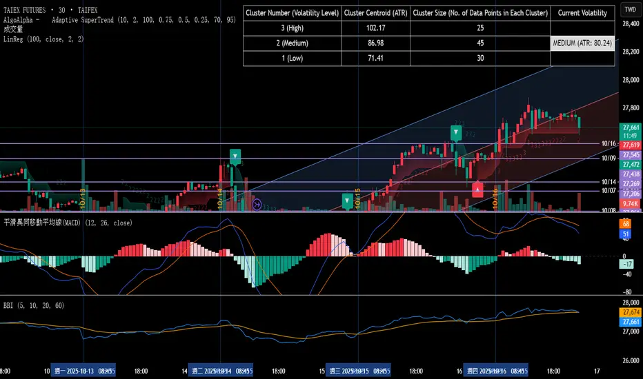This screenshot has width=643, height=379.
Task: Click the 9.74K volume value label
Action: tap(629, 204)
